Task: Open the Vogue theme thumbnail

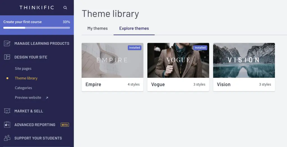Action: coord(178,60)
